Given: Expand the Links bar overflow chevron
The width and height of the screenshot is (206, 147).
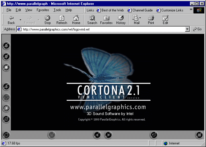Looking at the screenshot, I should 191,9.
